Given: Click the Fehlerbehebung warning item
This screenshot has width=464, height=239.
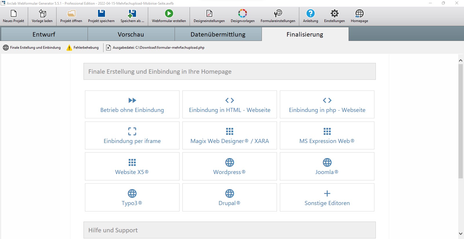Looking at the screenshot, I should (x=83, y=48).
